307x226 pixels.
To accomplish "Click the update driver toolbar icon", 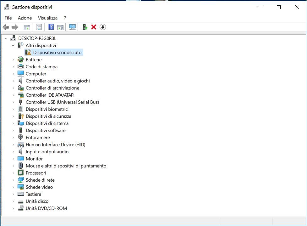I will pos(85,27).
